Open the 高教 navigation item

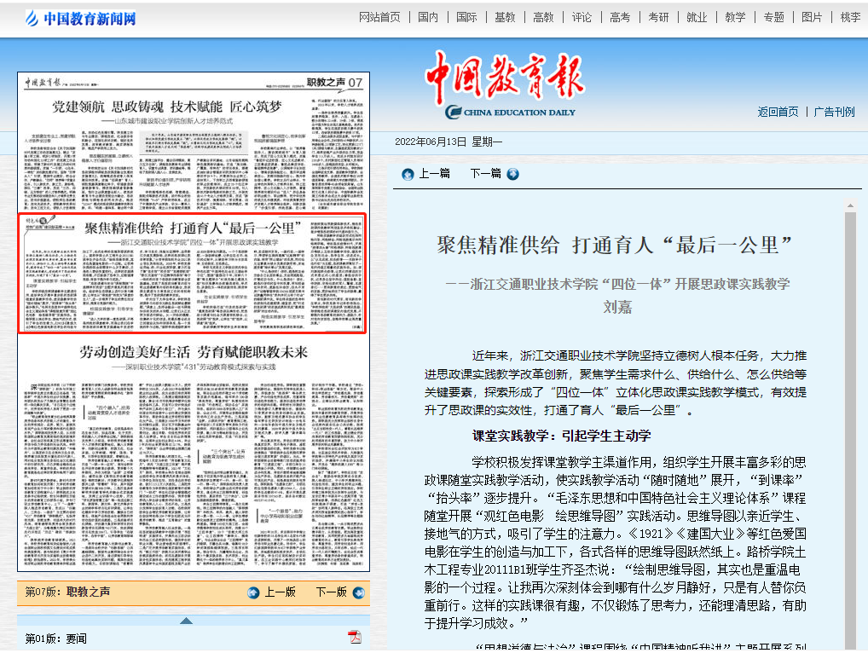click(543, 17)
